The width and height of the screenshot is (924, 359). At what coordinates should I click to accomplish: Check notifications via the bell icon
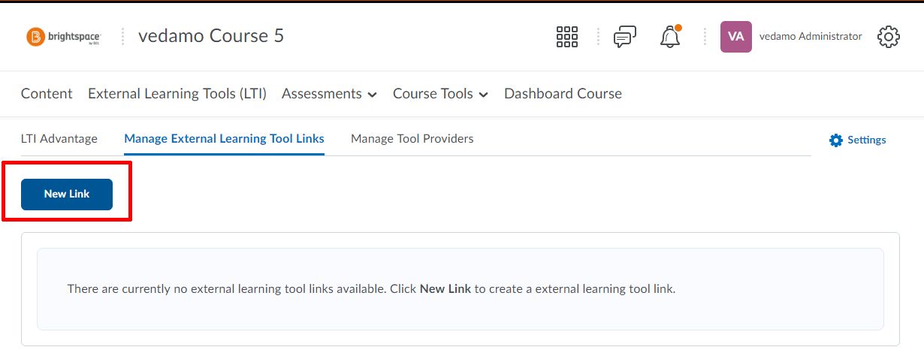tap(670, 36)
